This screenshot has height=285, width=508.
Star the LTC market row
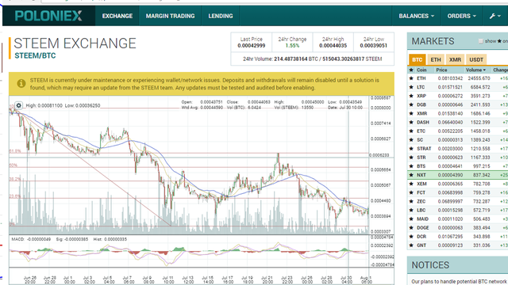tap(411, 87)
